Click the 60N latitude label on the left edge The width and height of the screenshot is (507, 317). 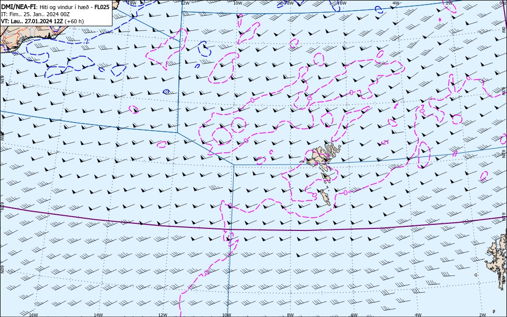coord(2,269)
